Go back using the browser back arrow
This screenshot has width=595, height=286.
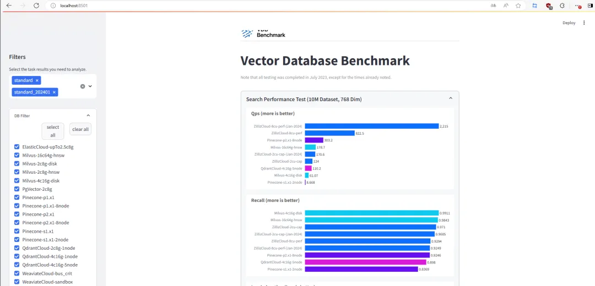point(9,5)
